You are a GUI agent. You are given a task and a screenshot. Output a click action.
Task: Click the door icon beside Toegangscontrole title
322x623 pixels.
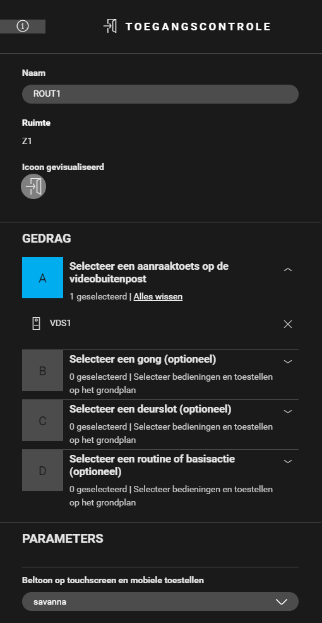coord(110,27)
